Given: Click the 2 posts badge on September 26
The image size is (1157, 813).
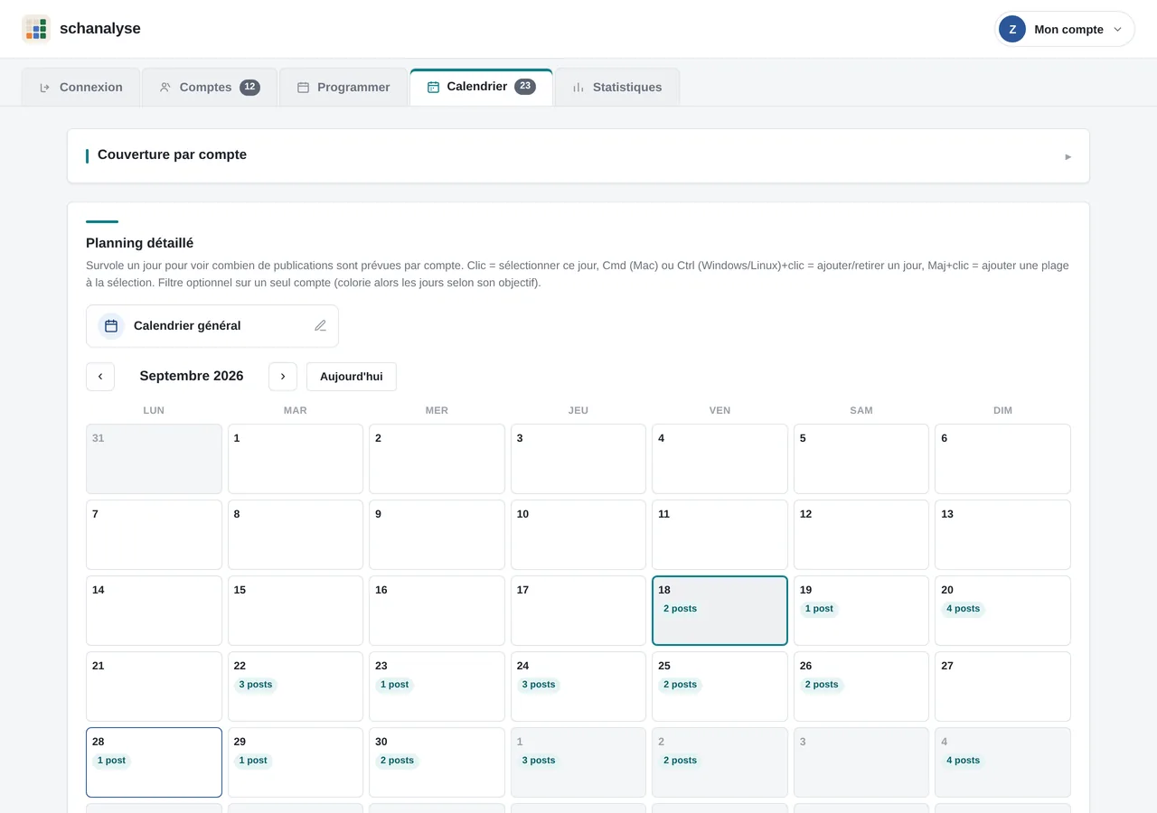Looking at the screenshot, I should click(x=822, y=685).
